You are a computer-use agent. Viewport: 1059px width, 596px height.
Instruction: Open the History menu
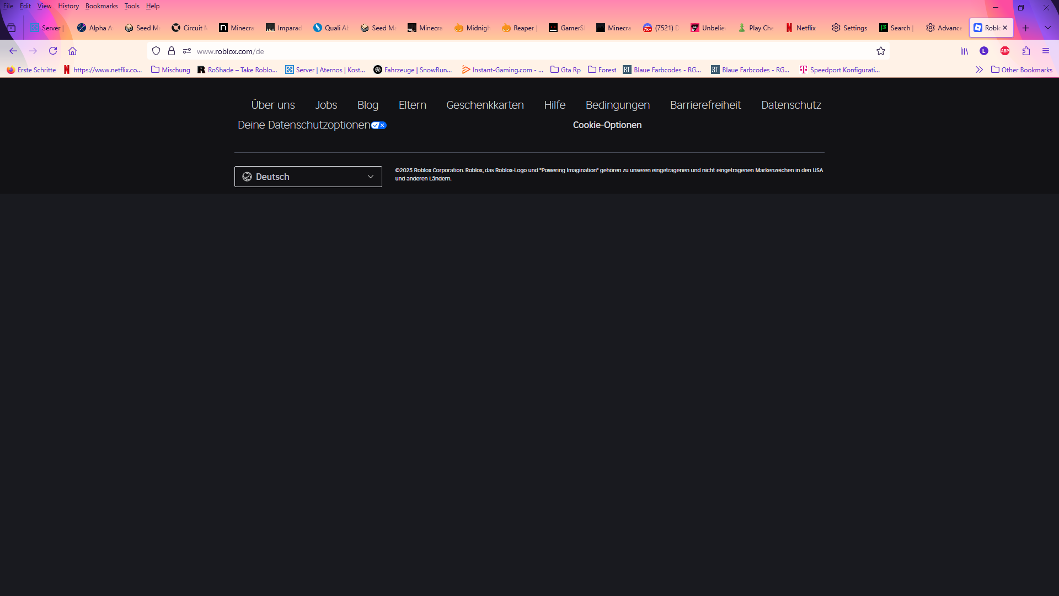point(68,6)
